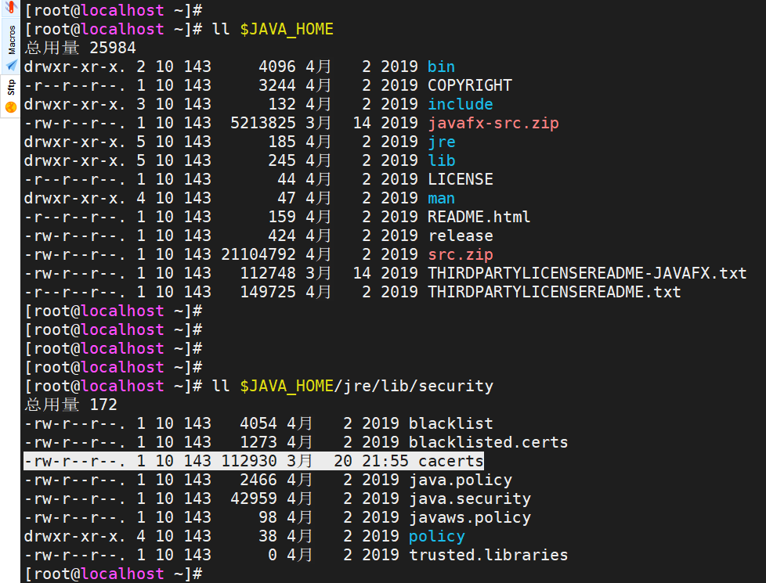
Task: Click the 'blacklist' file name without extension
Action: coord(450,423)
